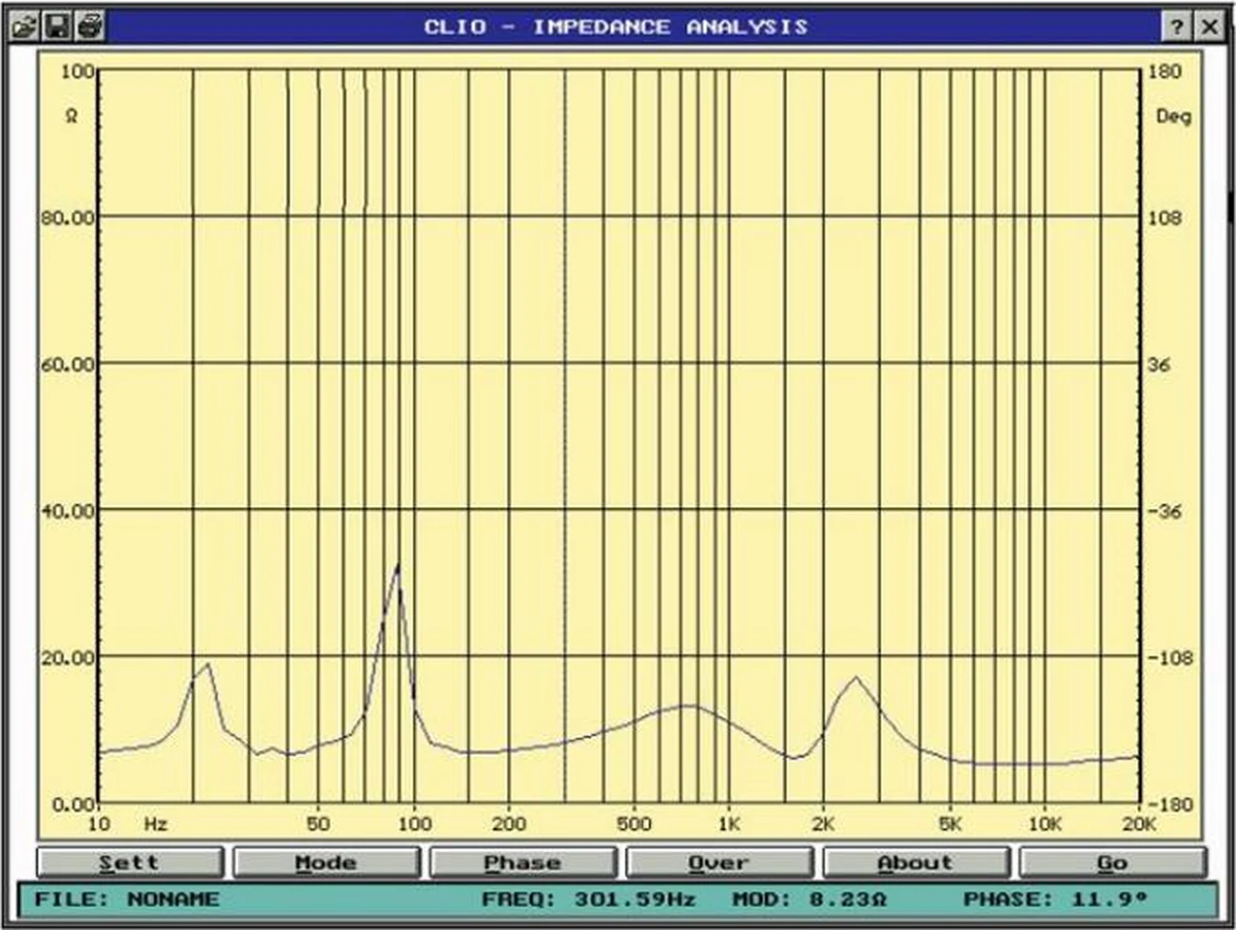Click the PHASE: 11.9° readout
Image resolution: width=1236 pixels, height=930 pixels.
1055,899
